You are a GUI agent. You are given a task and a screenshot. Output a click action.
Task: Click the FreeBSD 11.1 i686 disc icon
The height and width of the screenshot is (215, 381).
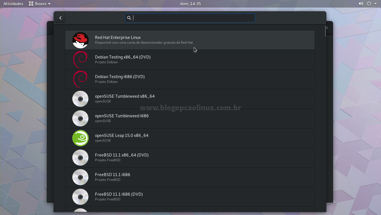[x=80, y=177]
